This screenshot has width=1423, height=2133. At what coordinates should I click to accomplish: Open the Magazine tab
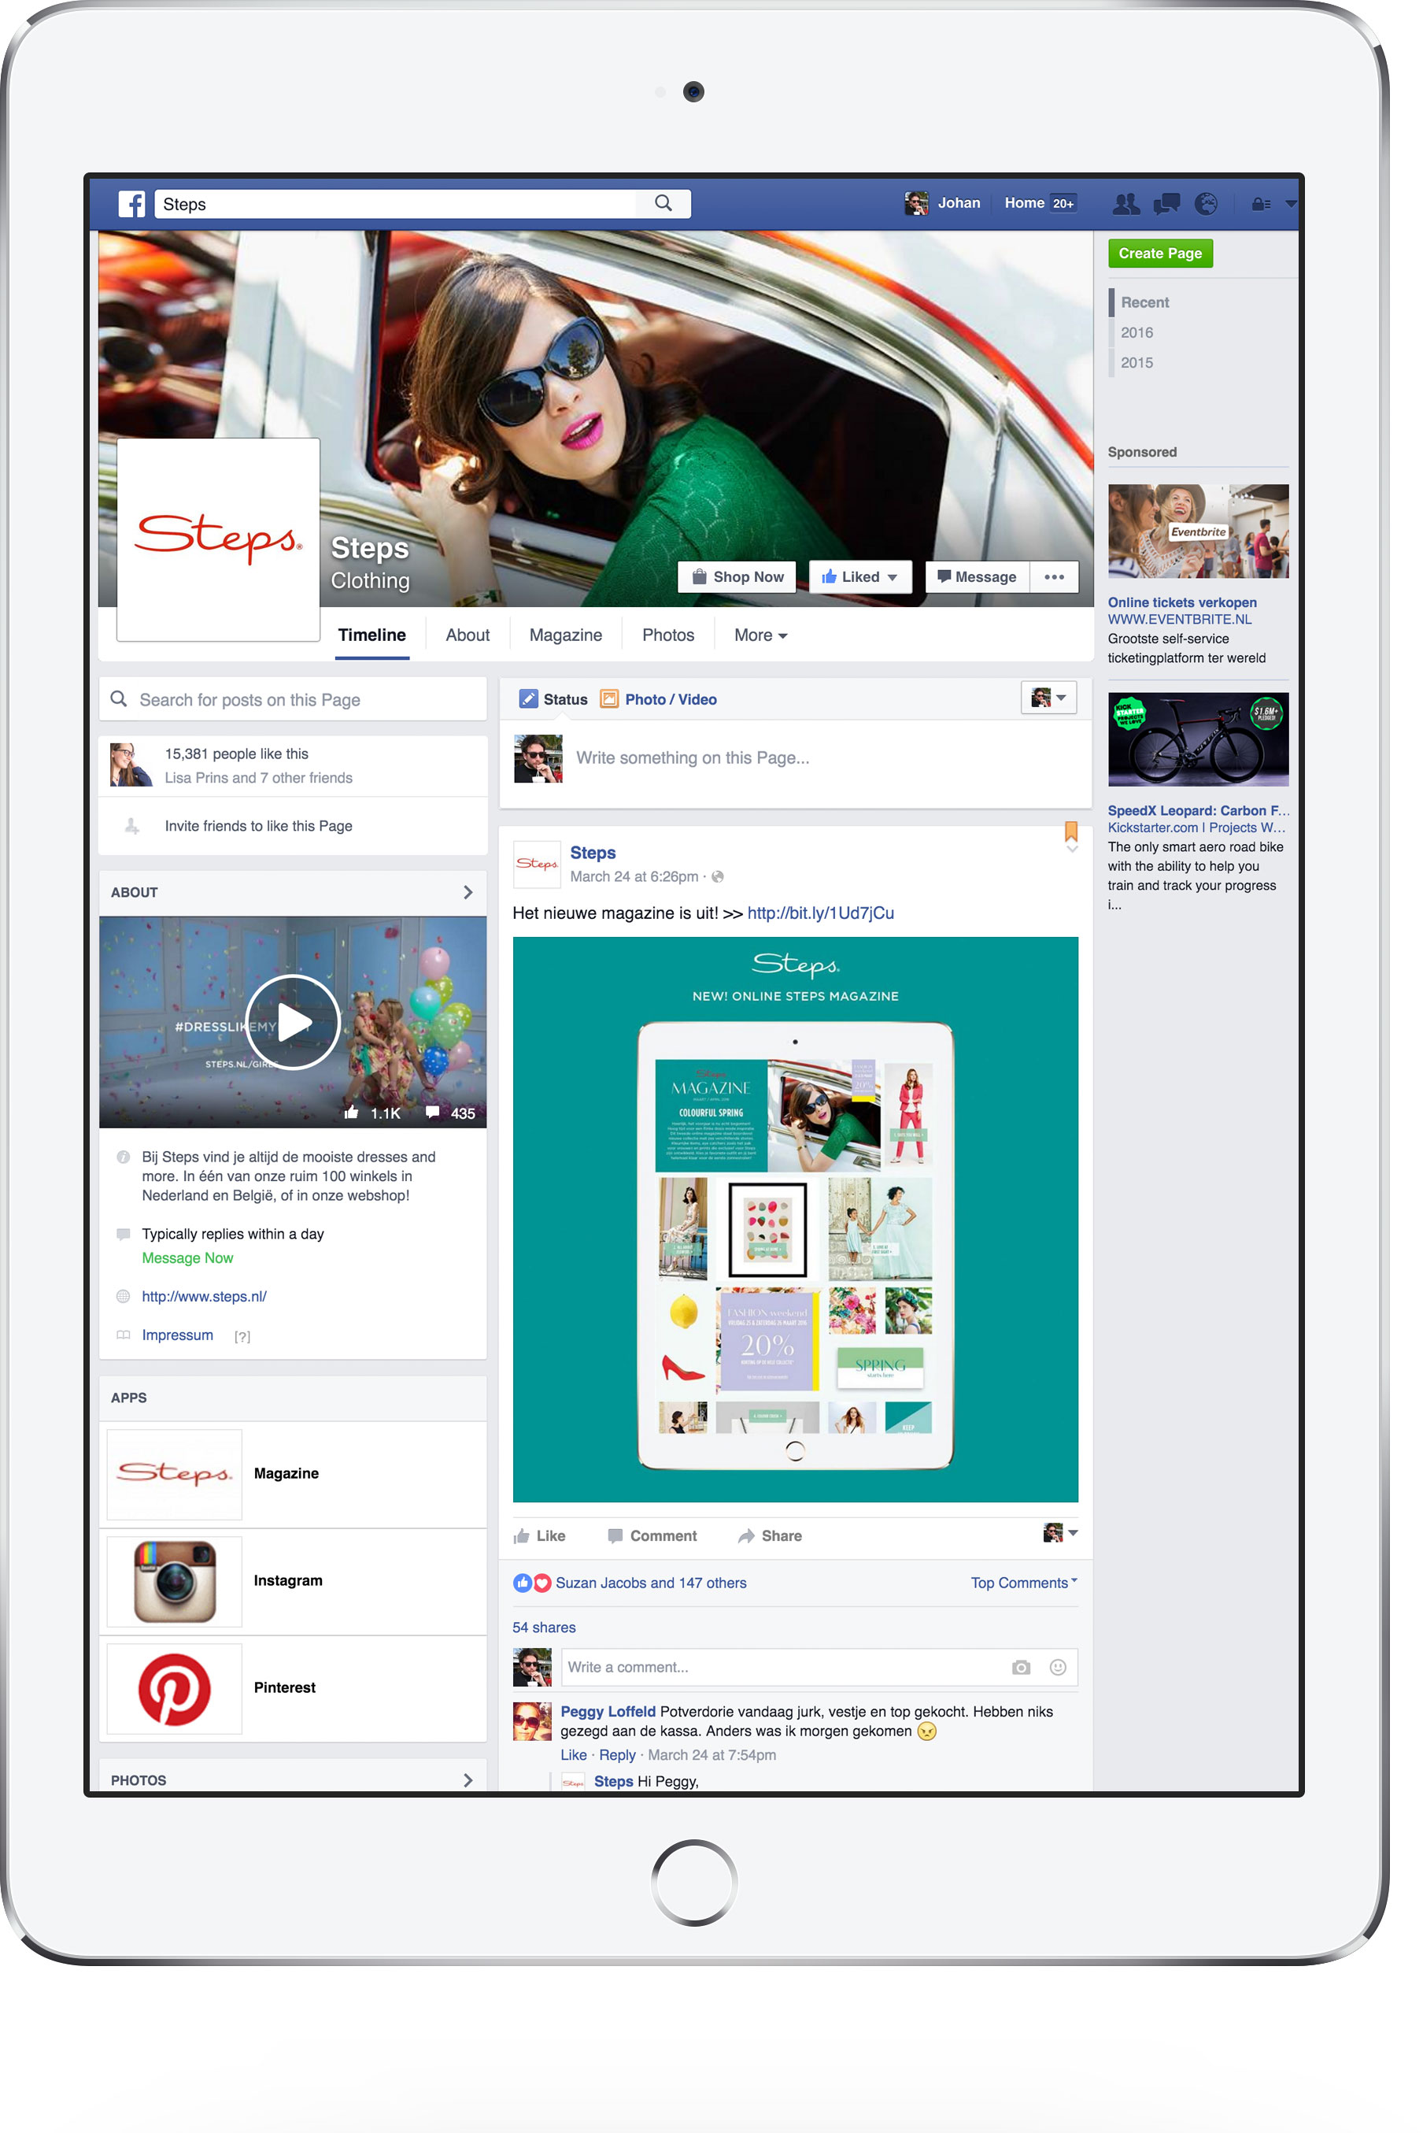[565, 635]
